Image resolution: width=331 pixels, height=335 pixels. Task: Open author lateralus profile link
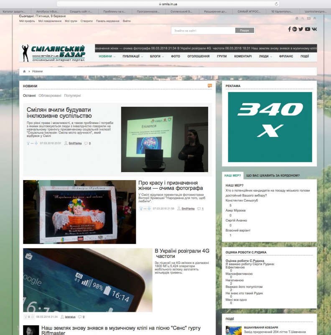70,317
